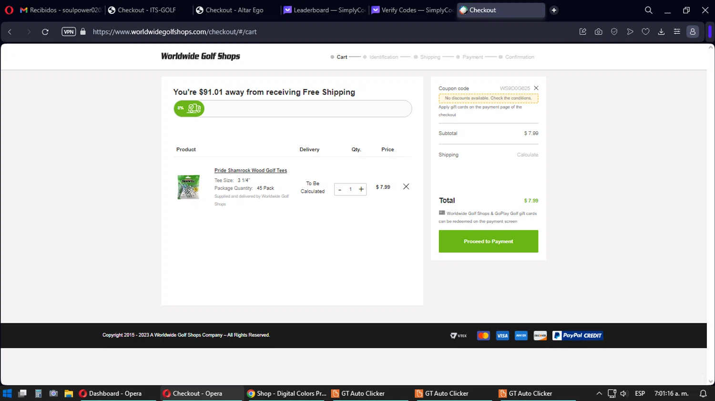
Task: Open the downloads icon in toolbar
Action: 661,32
